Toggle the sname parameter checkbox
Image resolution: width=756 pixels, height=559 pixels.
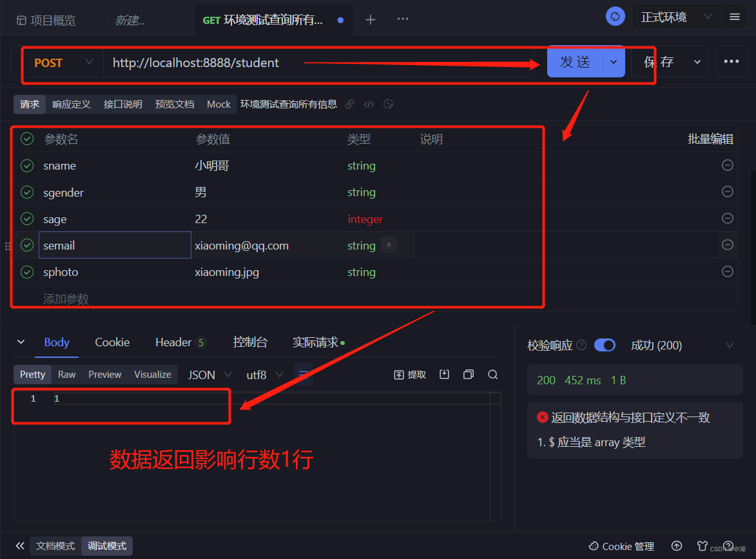coord(27,166)
